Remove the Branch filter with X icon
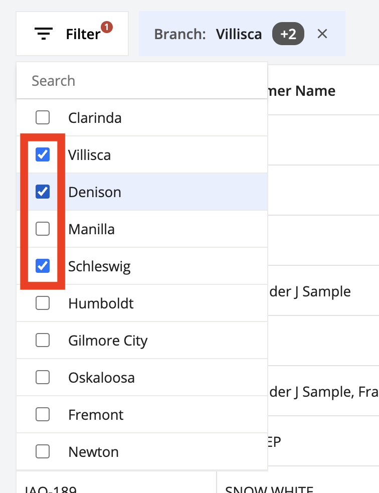The width and height of the screenshot is (379, 493). coord(322,34)
